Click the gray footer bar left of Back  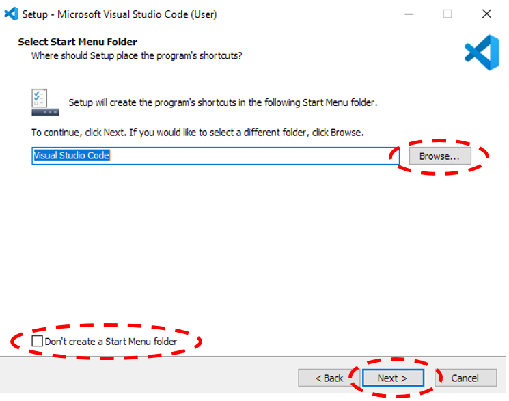pos(150,378)
